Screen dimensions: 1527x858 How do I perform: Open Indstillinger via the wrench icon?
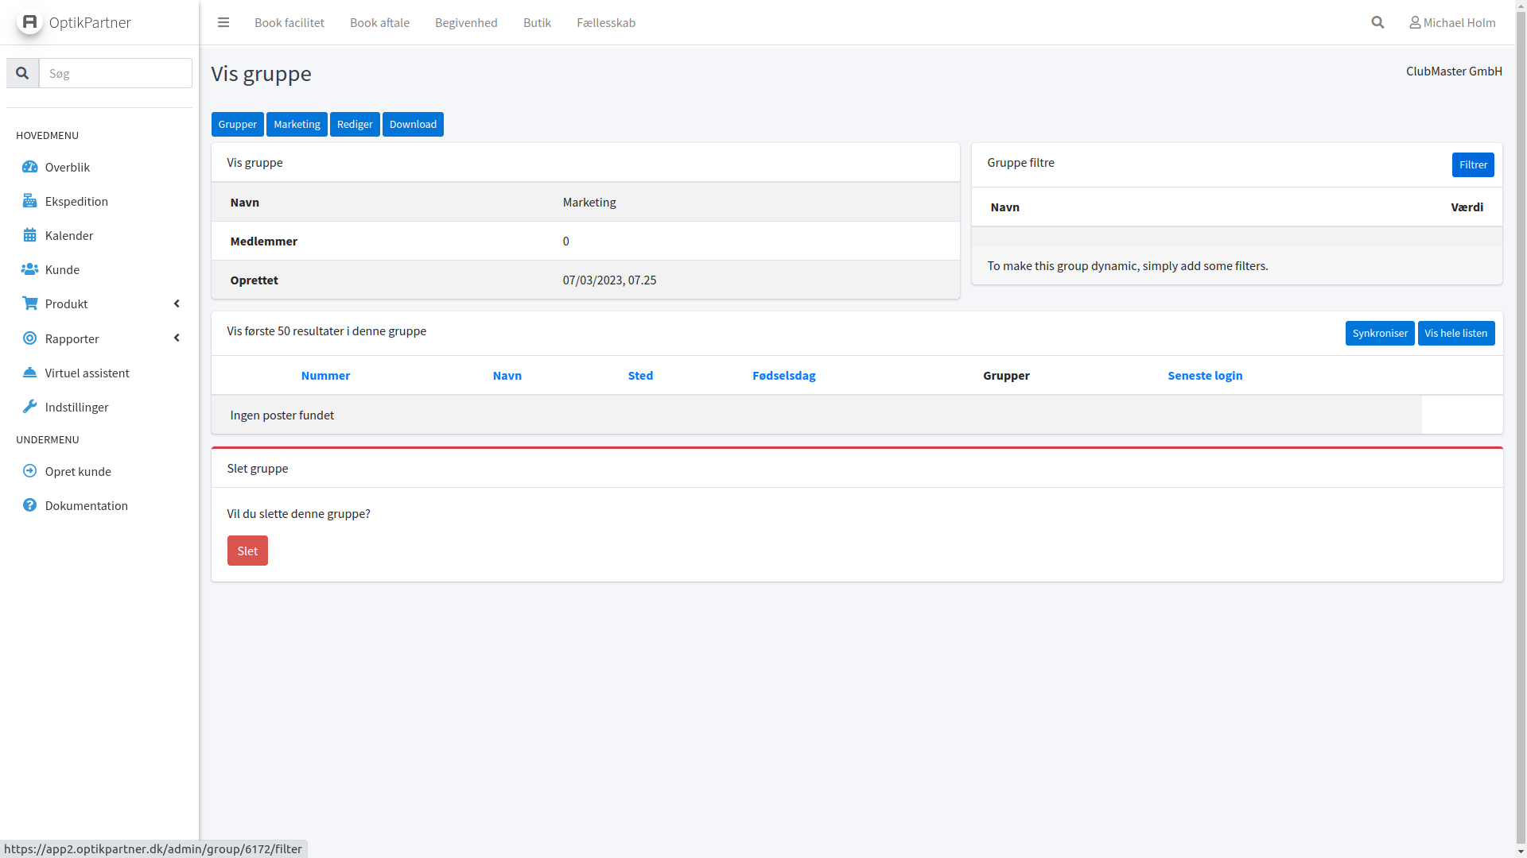click(x=29, y=407)
